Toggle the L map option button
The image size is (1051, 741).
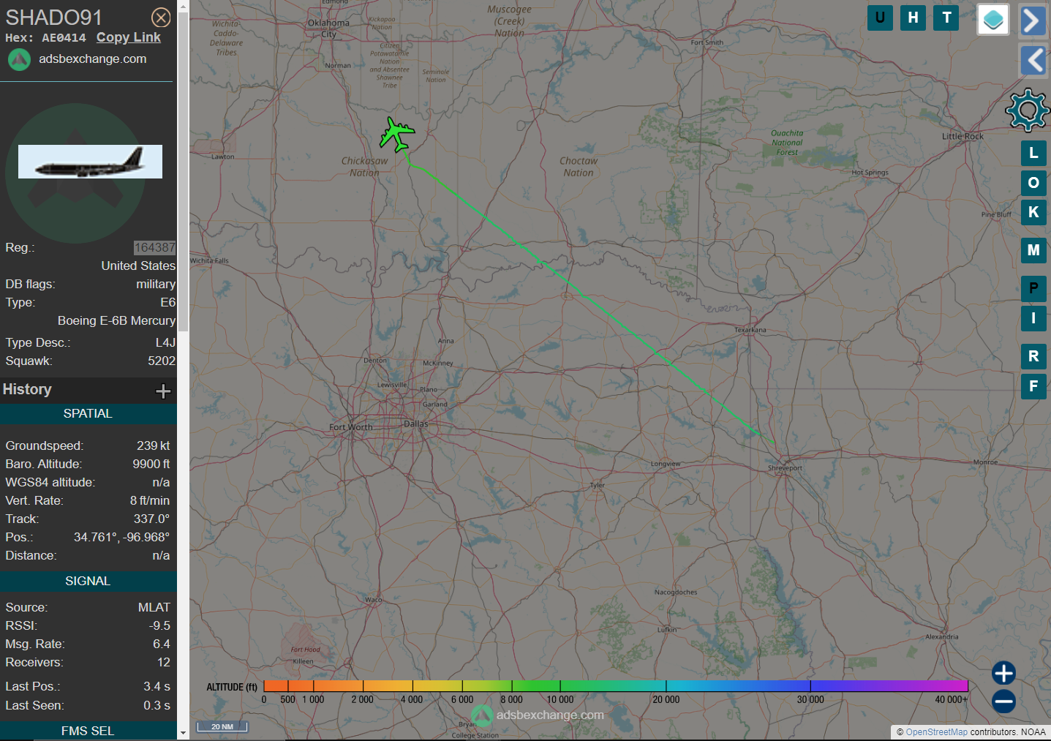[x=1033, y=153]
